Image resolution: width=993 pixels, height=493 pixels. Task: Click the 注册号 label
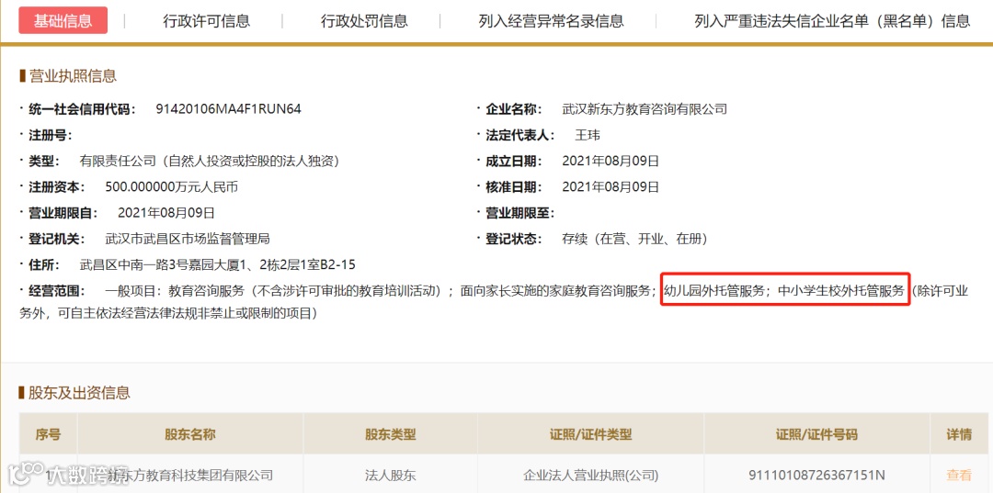(50, 135)
